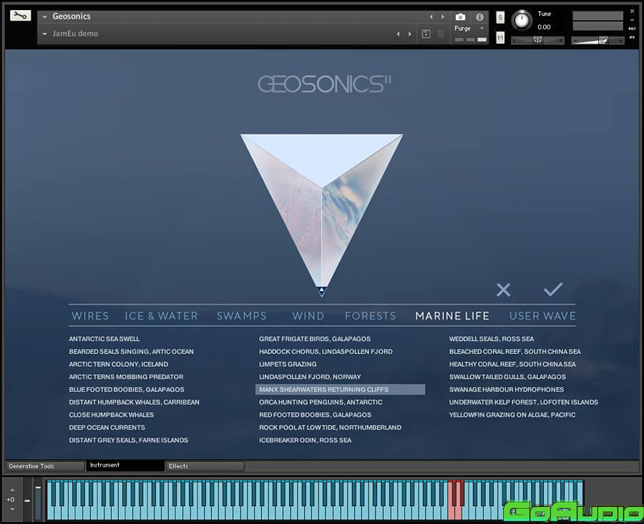The width and height of the screenshot is (644, 524).
Task: Delete the snapshot using the trash icon
Action: pyautogui.click(x=441, y=34)
